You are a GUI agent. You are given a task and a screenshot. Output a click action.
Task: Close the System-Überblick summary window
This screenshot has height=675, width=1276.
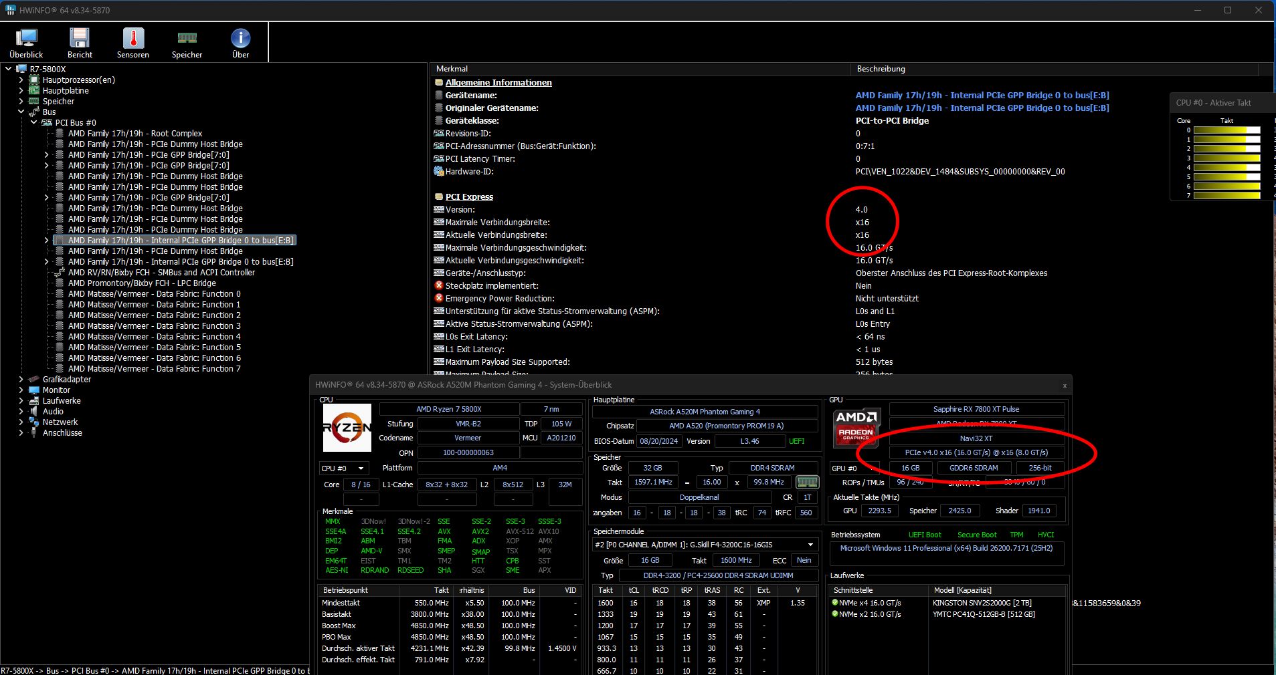[1065, 386]
